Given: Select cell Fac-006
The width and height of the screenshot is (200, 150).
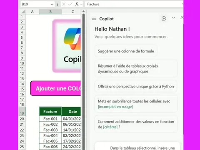Looking at the screenshot, I should 50,147.
